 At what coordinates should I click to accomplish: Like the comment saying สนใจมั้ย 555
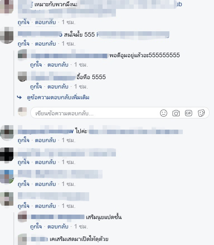point(23,44)
